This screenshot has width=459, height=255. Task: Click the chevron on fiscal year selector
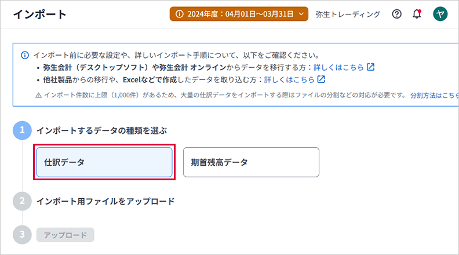point(301,14)
